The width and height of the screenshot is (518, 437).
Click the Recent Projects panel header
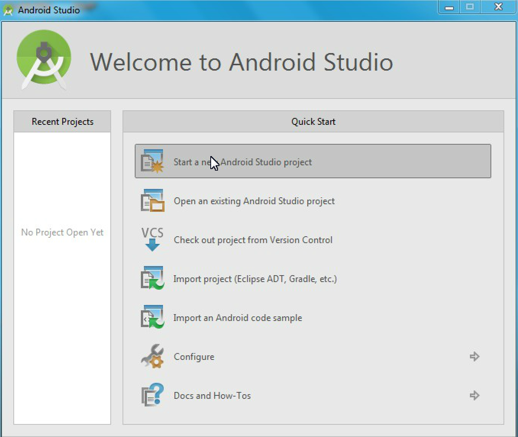[62, 122]
